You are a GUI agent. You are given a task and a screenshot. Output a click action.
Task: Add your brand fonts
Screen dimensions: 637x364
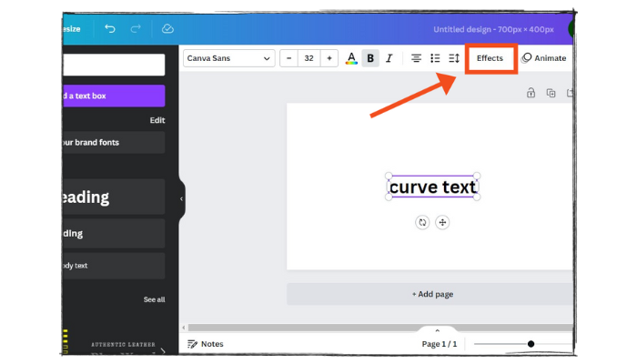tap(114, 142)
